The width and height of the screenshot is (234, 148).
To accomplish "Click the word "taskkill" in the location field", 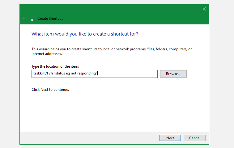I will (39, 74).
